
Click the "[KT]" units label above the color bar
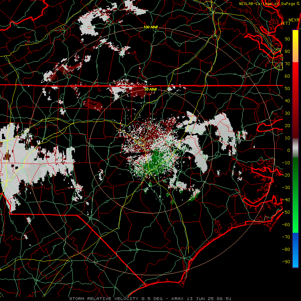(x=286, y=23)
